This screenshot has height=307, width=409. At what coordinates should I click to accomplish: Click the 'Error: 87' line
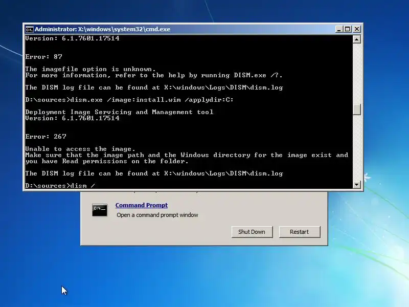click(44, 57)
